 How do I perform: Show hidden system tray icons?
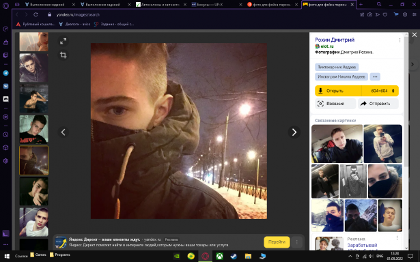350,256
